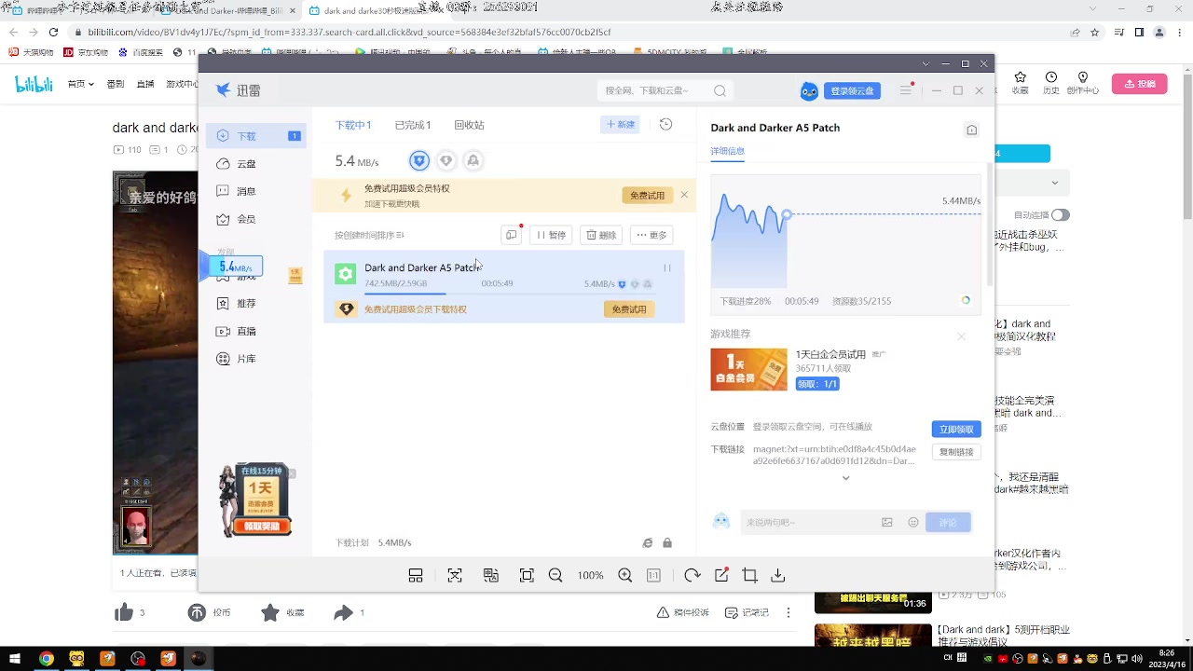Click the Dark and Darker A5 Patch progress bar

(x=509, y=294)
